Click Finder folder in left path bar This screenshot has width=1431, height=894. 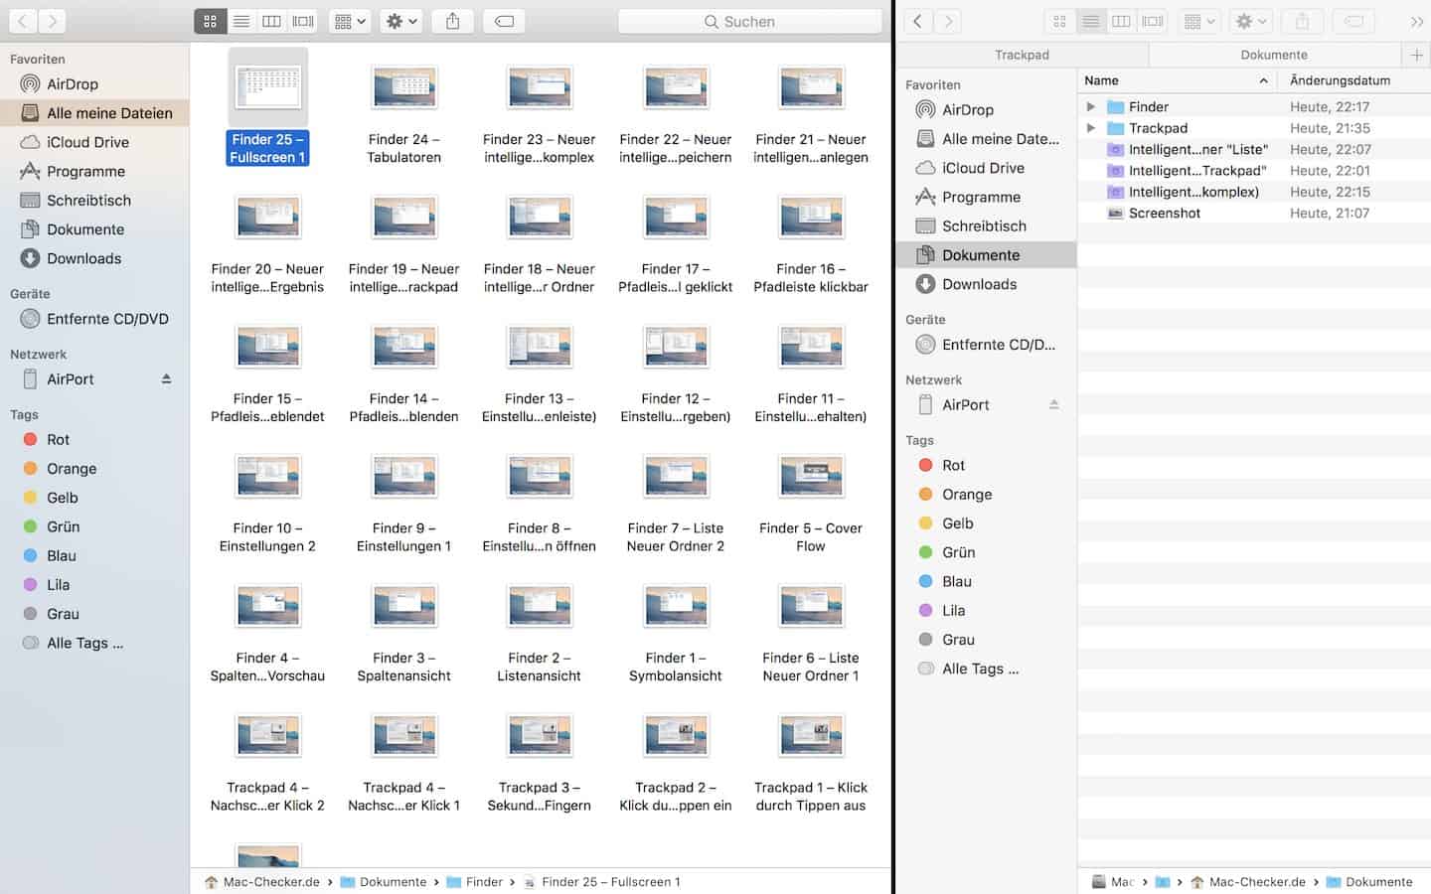pos(475,882)
